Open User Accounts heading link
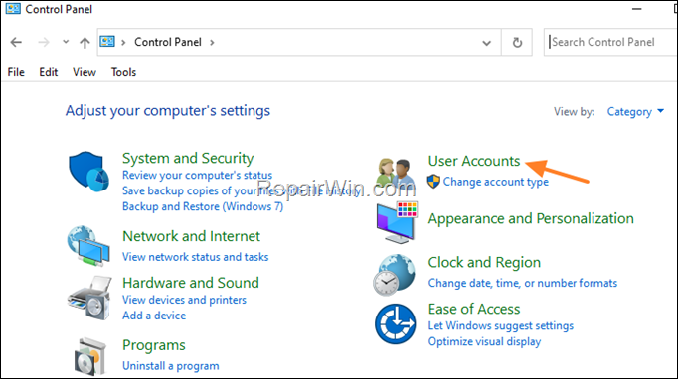The image size is (678, 379). coord(474,161)
